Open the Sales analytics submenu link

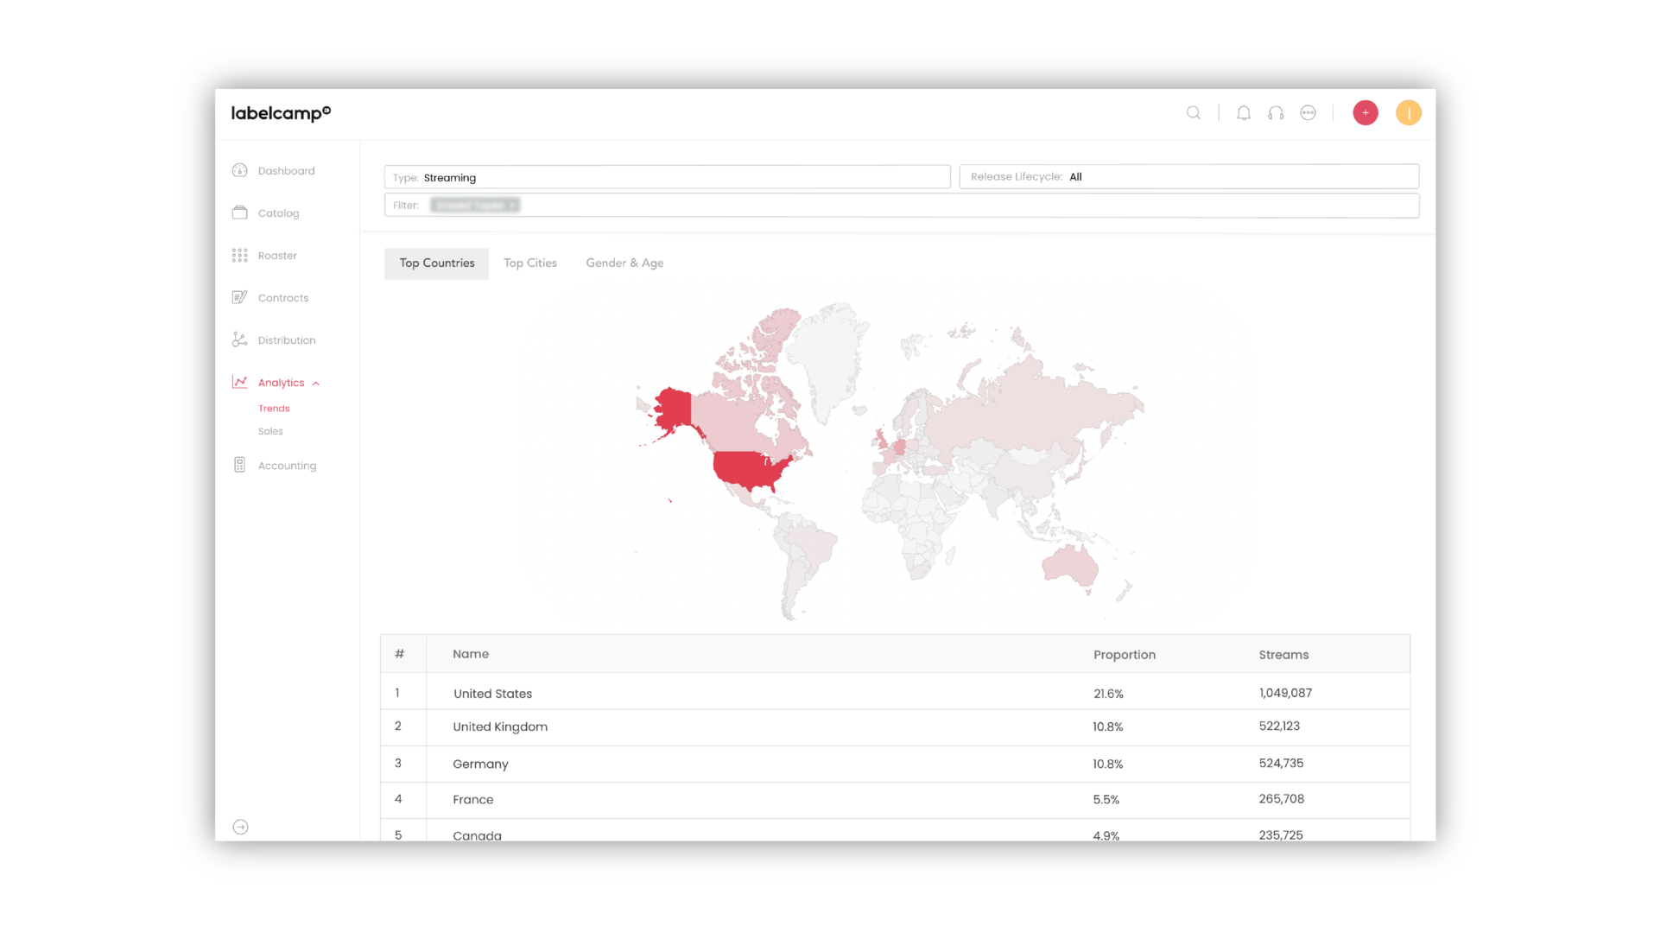pyautogui.click(x=270, y=432)
